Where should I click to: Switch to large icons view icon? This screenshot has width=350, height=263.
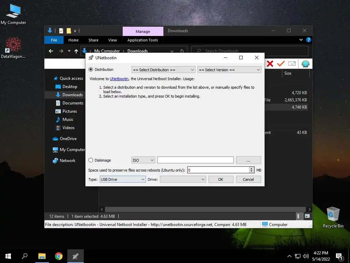point(307,216)
